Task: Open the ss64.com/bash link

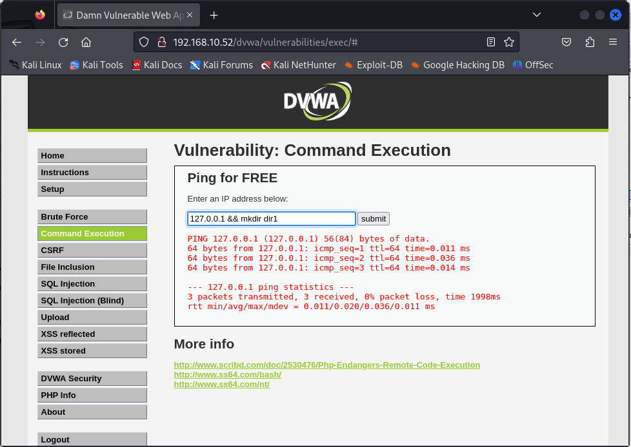Action: coord(227,375)
